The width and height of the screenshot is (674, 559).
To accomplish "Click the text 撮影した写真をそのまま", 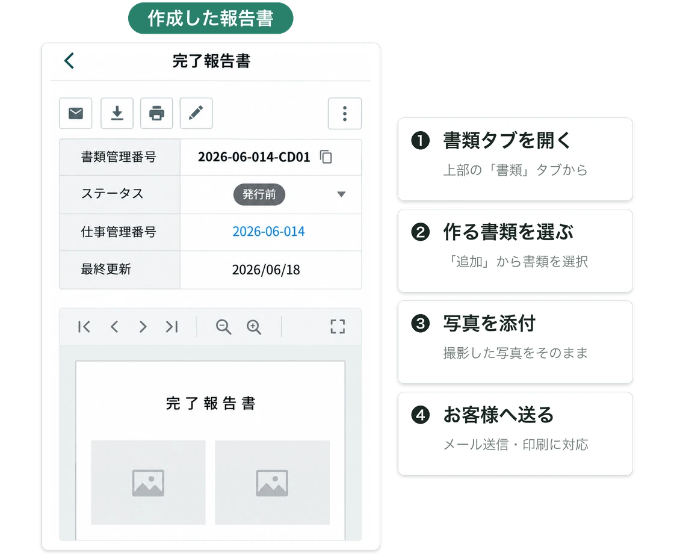I will click(x=515, y=353).
